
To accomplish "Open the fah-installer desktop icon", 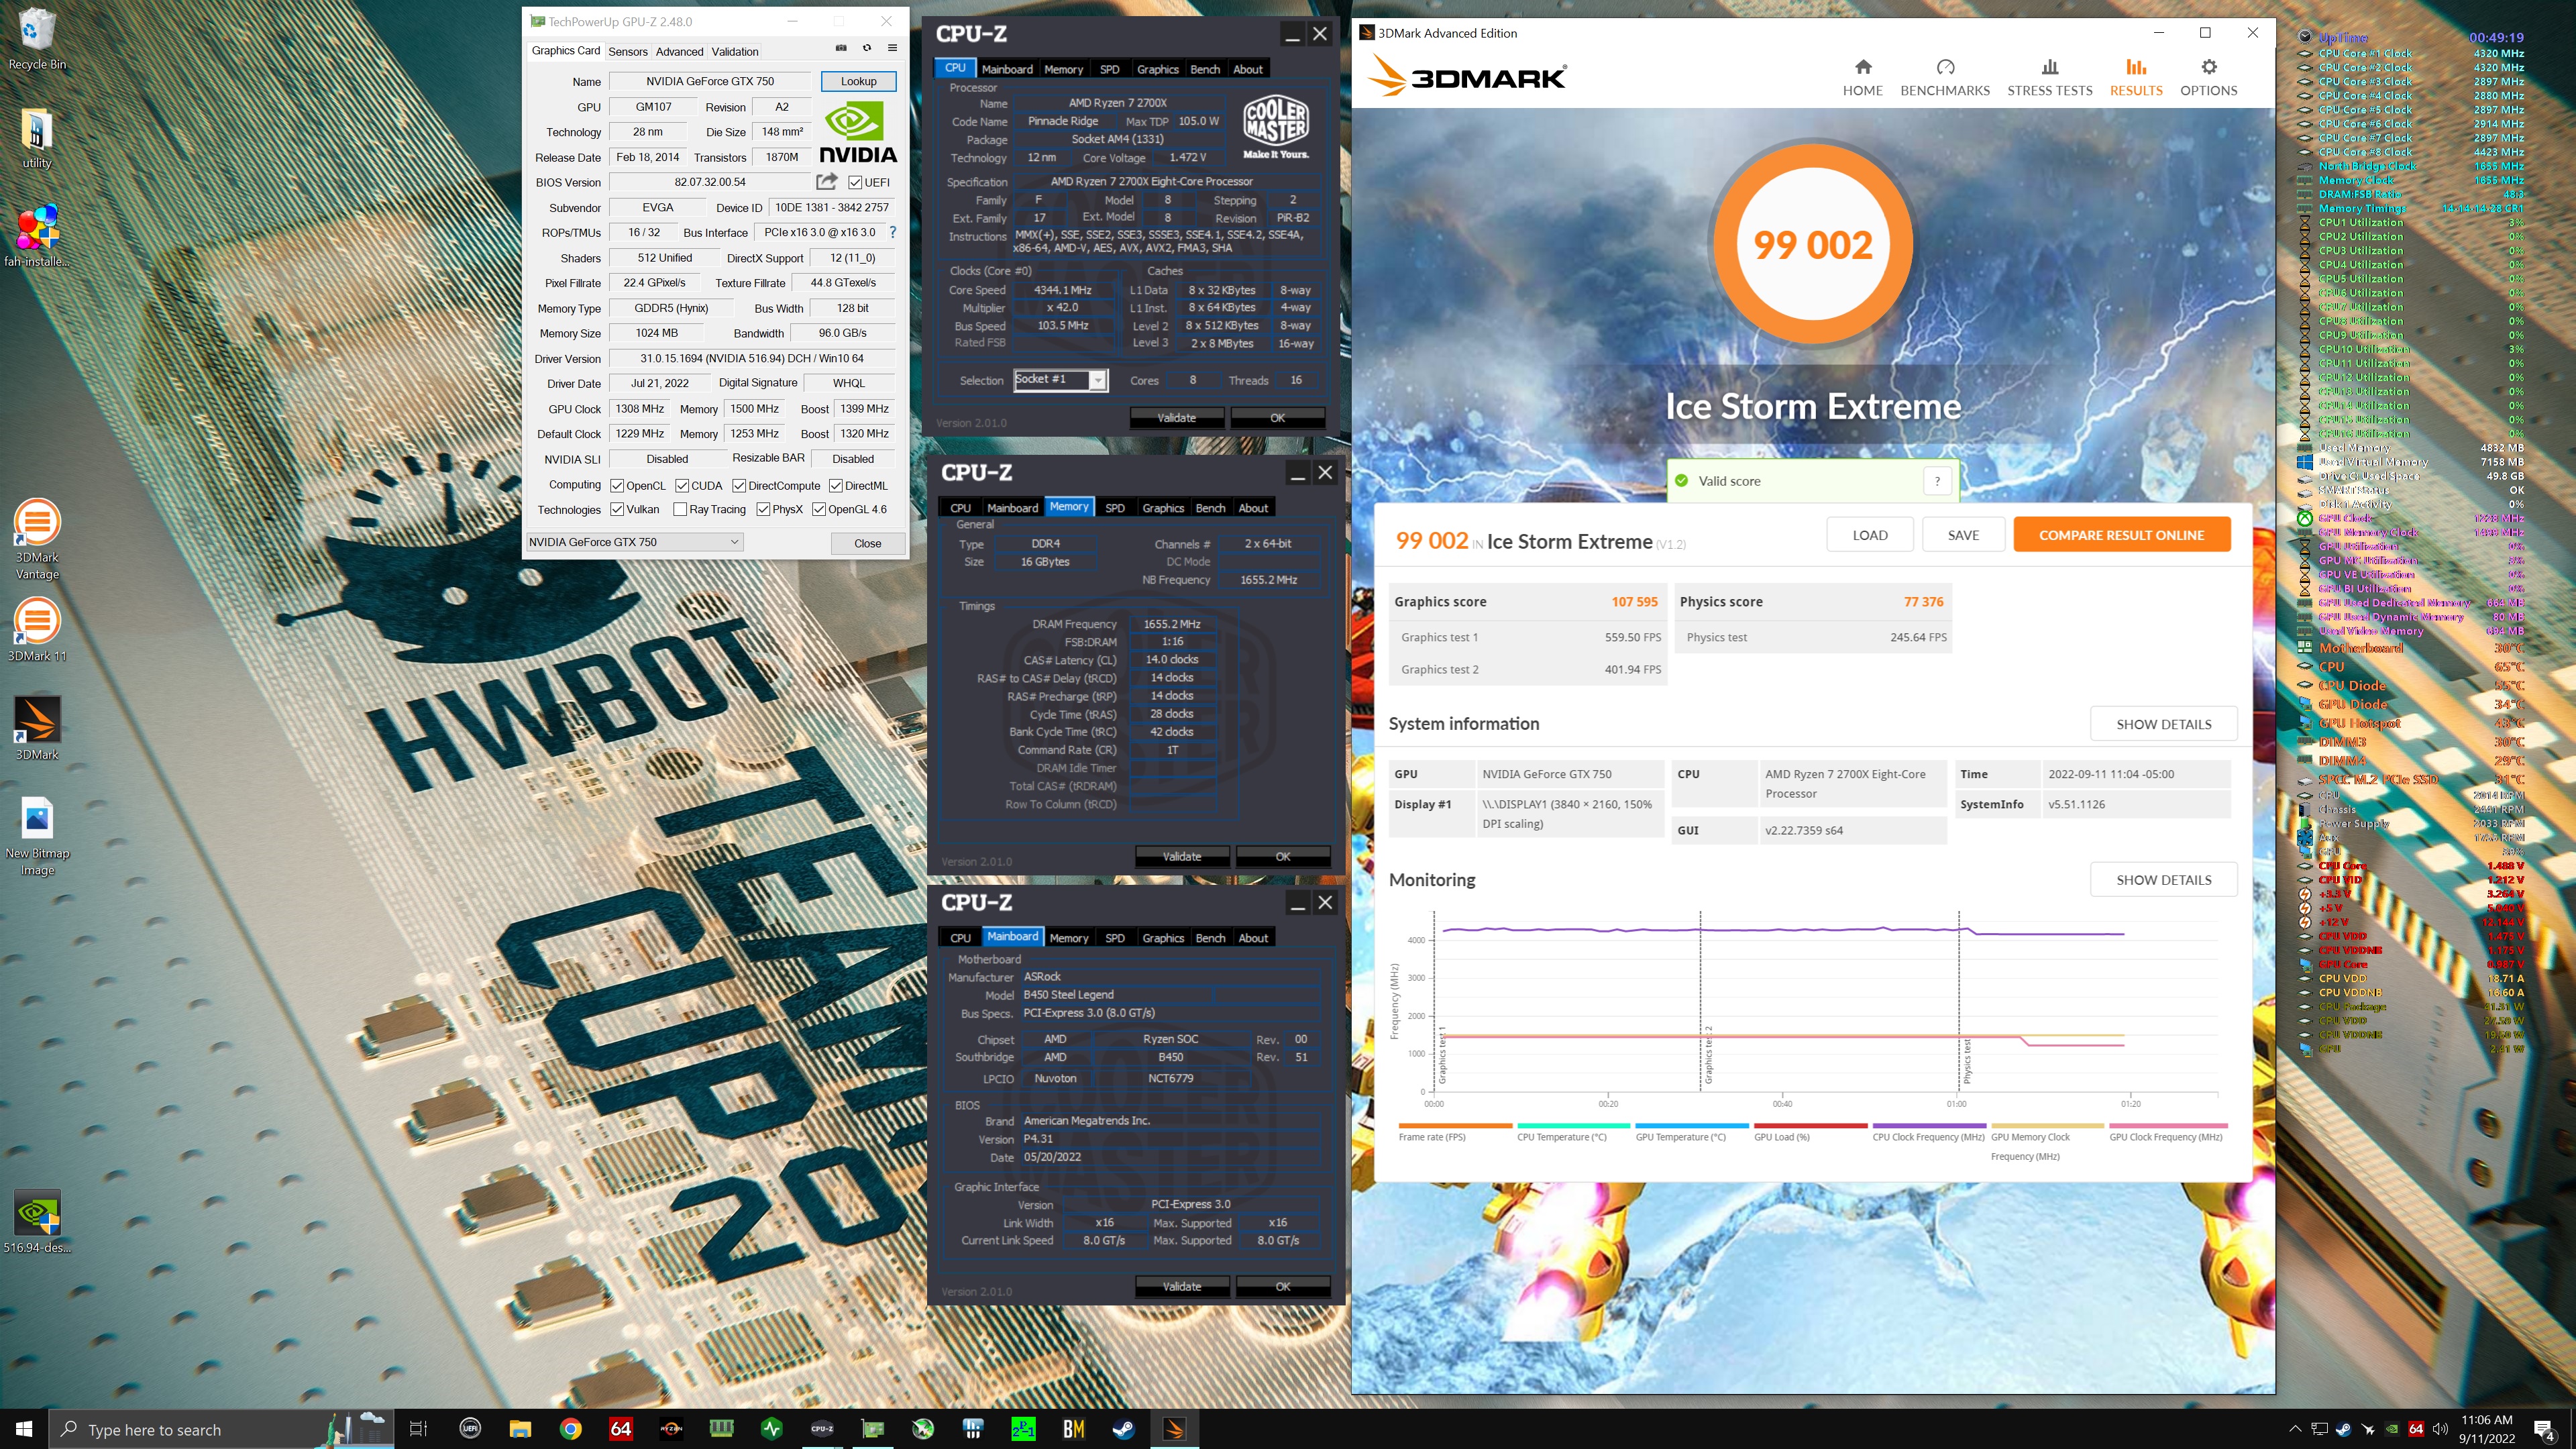I will click(x=37, y=236).
